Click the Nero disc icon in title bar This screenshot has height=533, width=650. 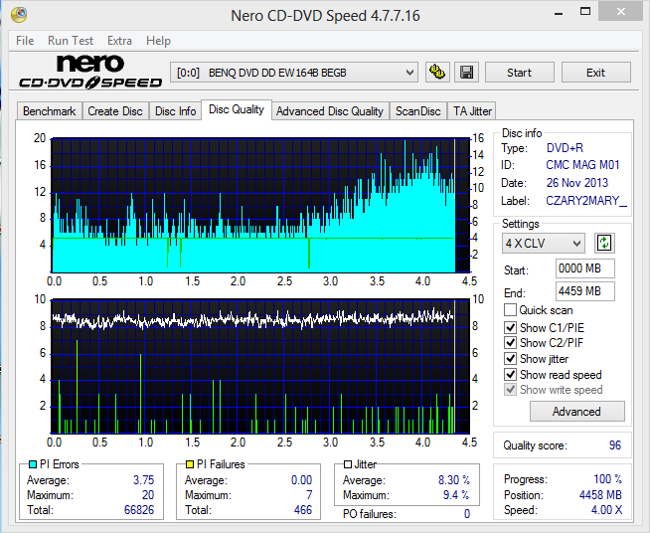point(19,15)
